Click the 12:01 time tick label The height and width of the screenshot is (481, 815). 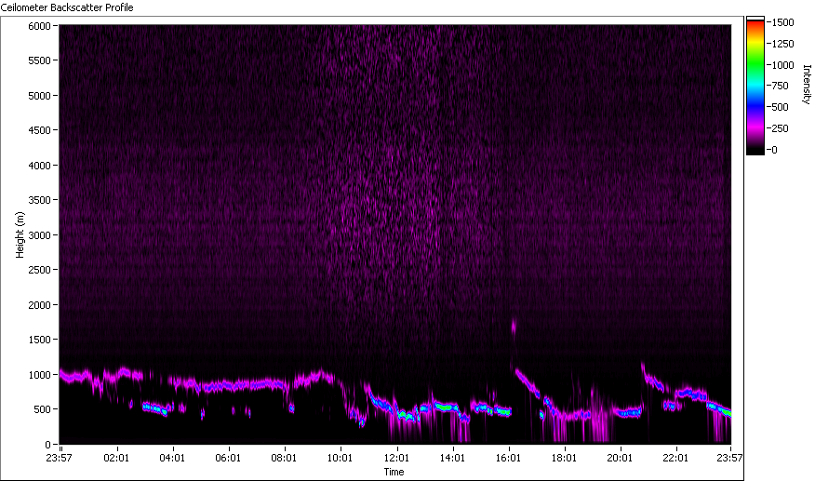pos(396,458)
